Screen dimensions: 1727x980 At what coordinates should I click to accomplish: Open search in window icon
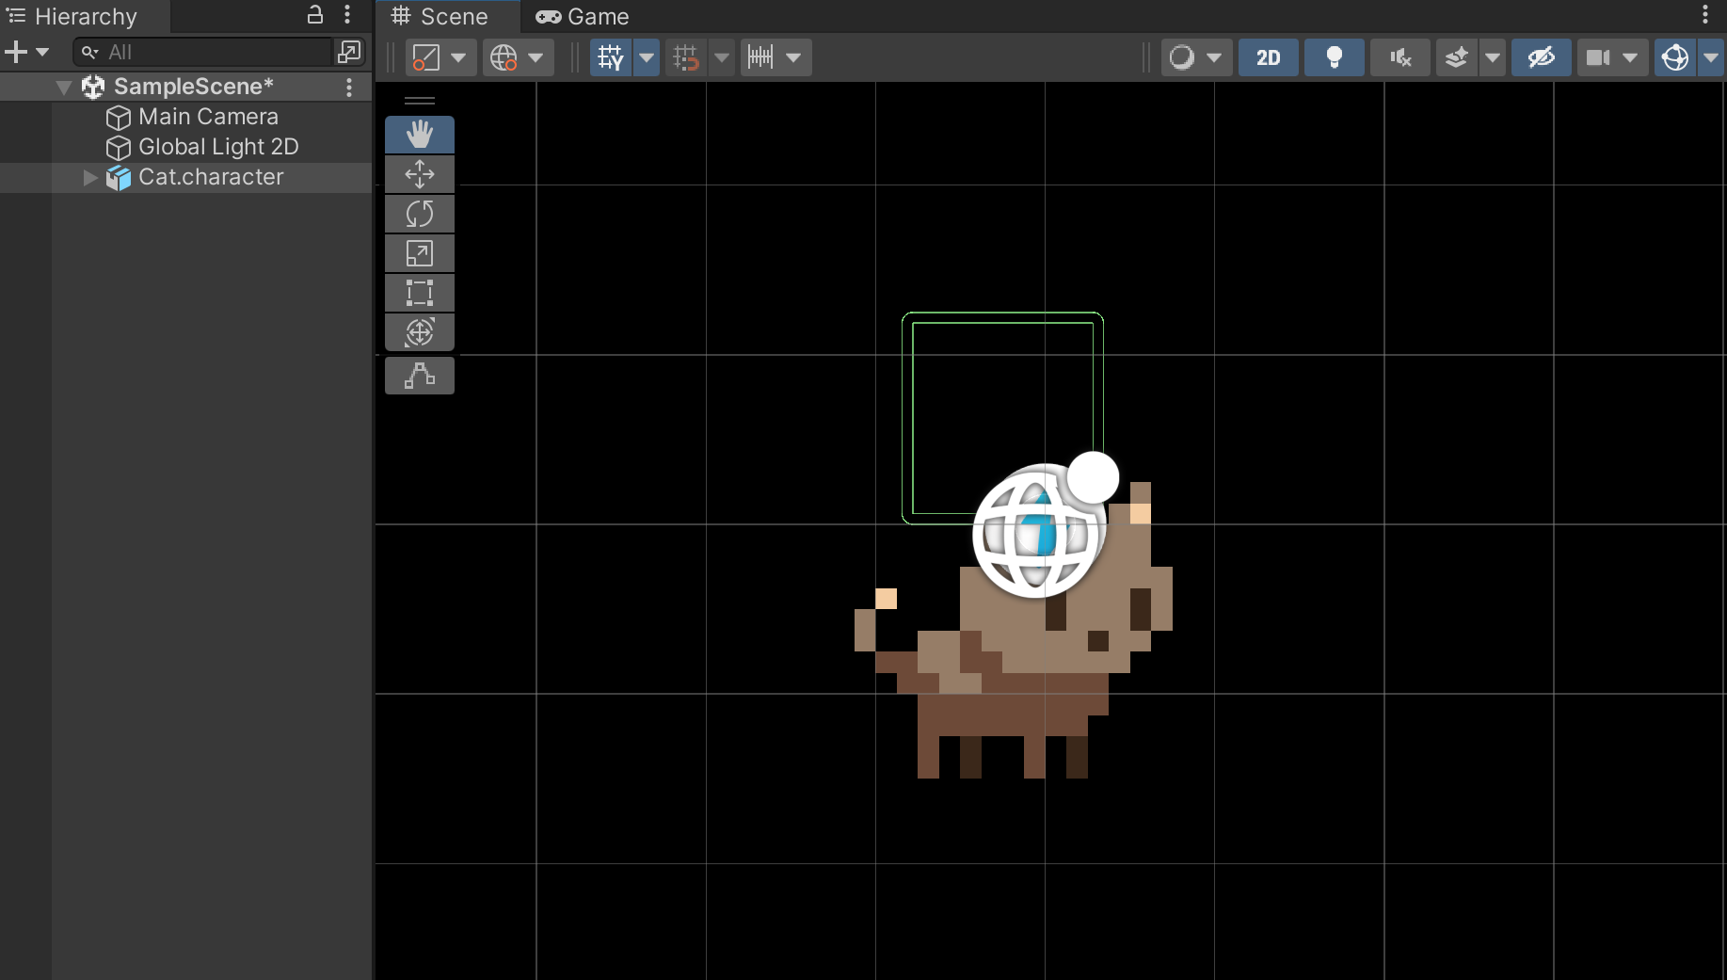[x=349, y=52]
